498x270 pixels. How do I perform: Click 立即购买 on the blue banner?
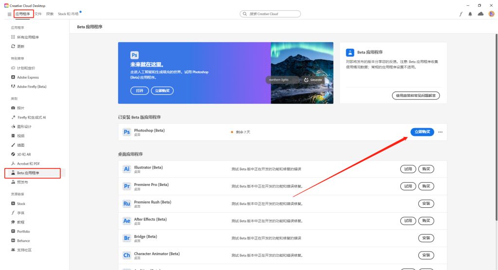click(x=162, y=91)
